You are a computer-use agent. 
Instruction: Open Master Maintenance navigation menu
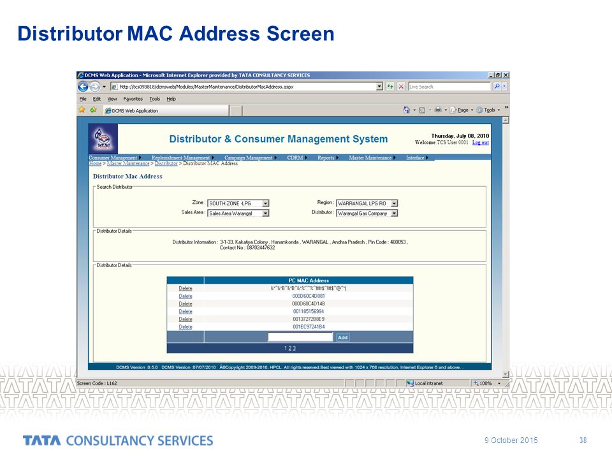tap(372, 157)
